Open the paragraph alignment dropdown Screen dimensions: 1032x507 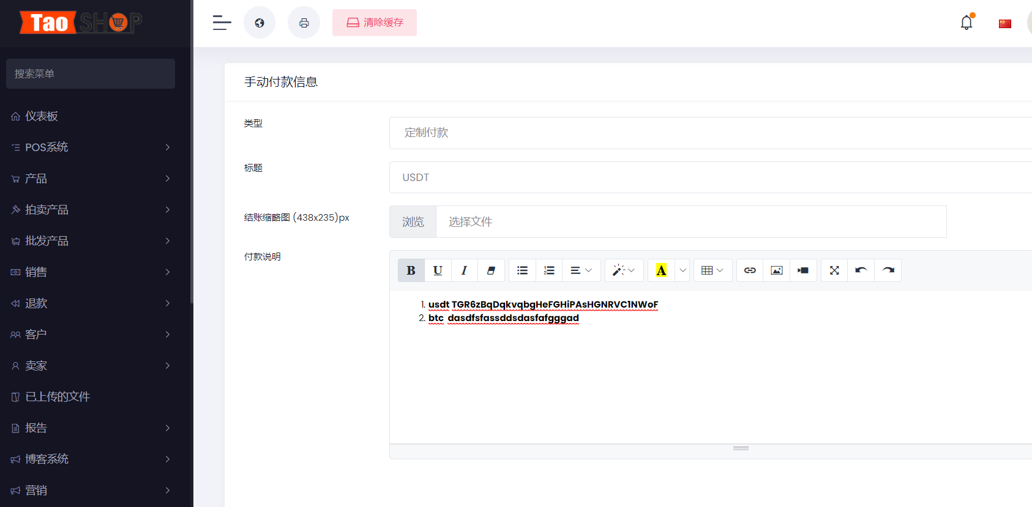click(581, 270)
